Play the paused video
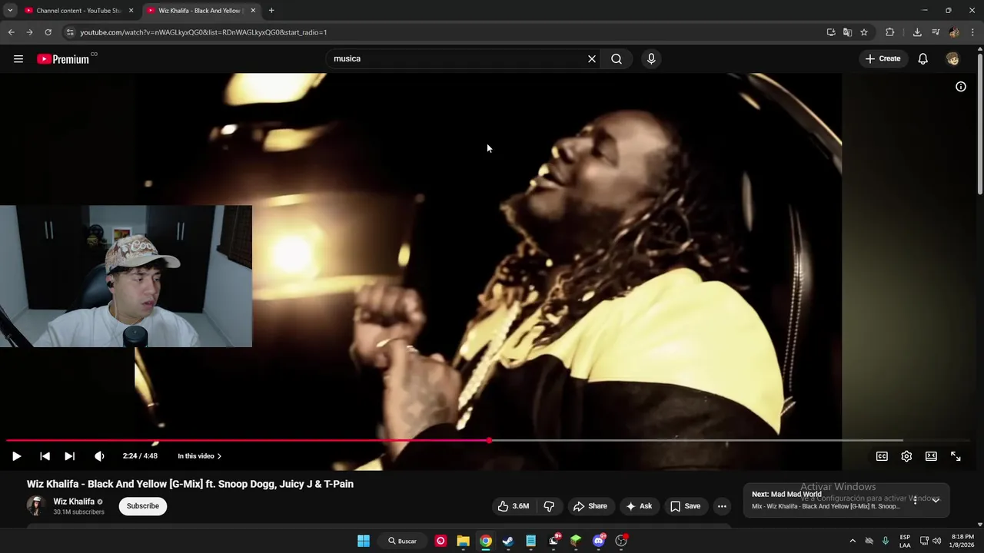The image size is (984, 553). click(x=16, y=456)
